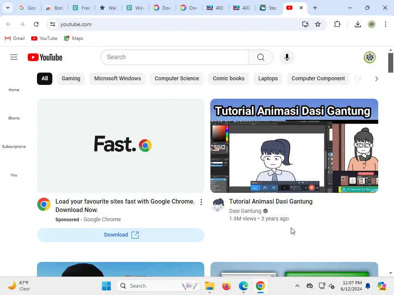Viewport: 394px width, 295px height.
Task: Click the page vertical scrollbar thumb
Action: [391, 63]
